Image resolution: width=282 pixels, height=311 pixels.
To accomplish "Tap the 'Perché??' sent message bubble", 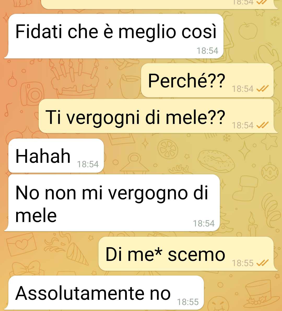I will (207, 80).
